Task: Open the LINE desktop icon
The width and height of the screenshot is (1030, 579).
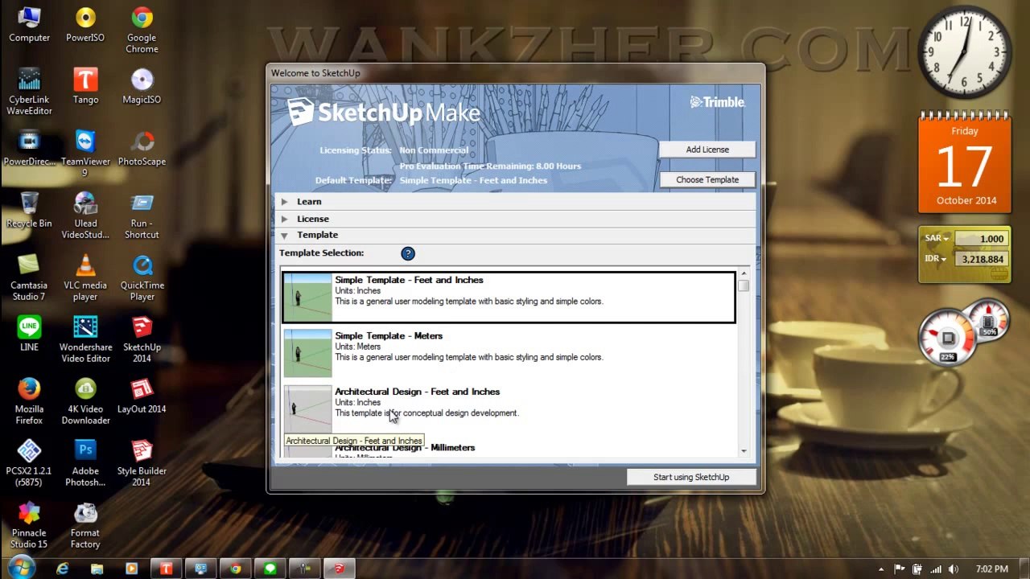Action: [x=29, y=335]
